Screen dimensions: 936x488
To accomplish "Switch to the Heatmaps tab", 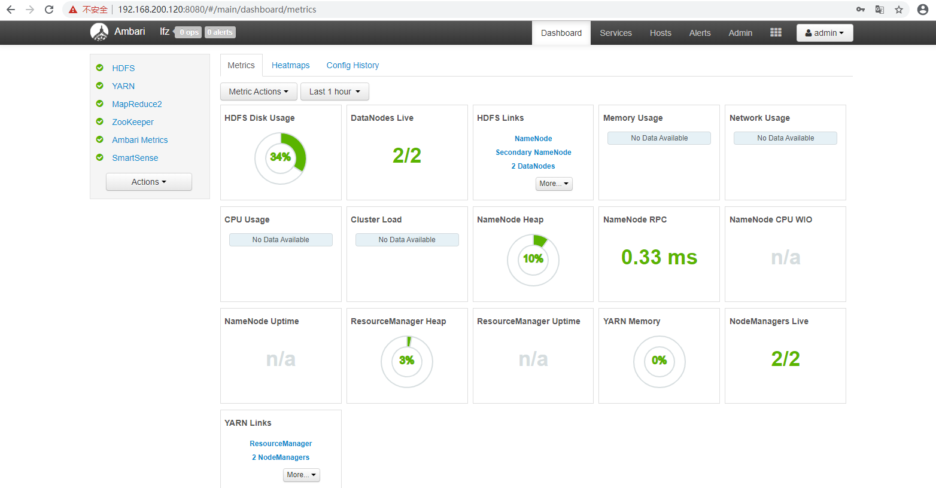I will [x=291, y=65].
